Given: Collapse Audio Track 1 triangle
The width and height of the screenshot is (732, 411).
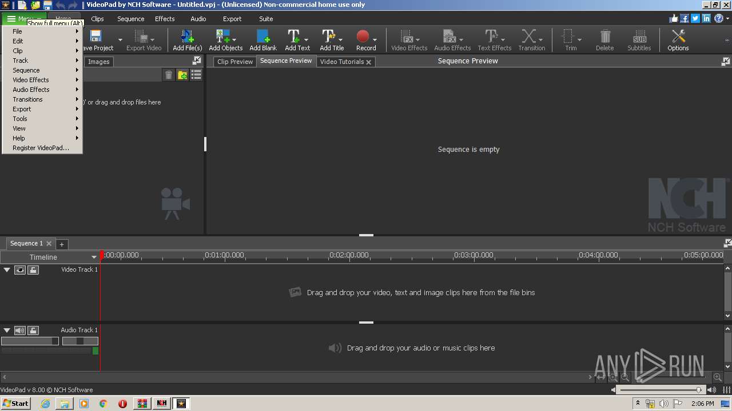Looking at the screenshot, I should pos(7,330).
